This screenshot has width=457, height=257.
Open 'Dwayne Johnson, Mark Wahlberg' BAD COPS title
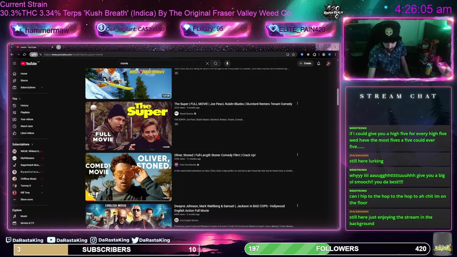[x=229, y=208]
